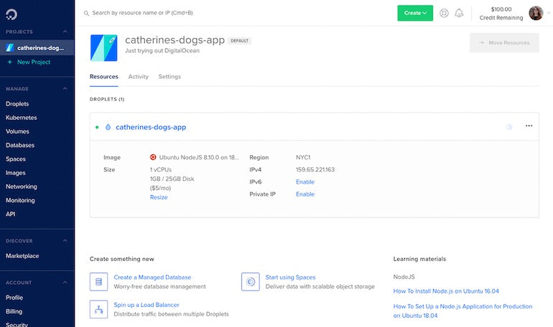
Task: Click the Managed Database icon
Action: tap(98, 281)
